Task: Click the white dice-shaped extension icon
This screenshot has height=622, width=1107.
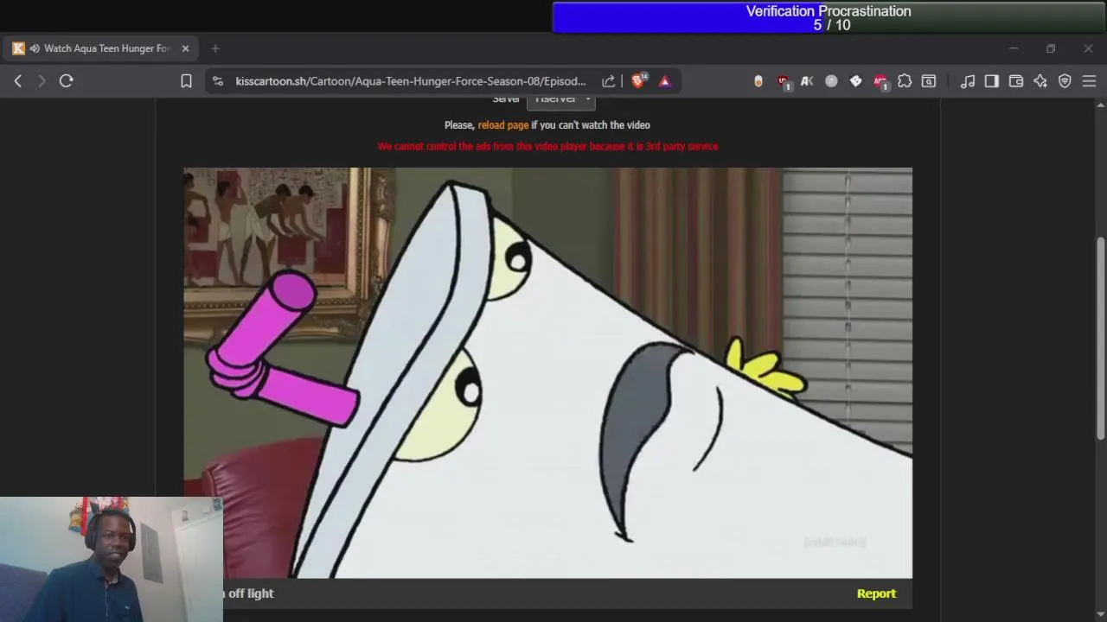Action: click(x=855, y=81)
